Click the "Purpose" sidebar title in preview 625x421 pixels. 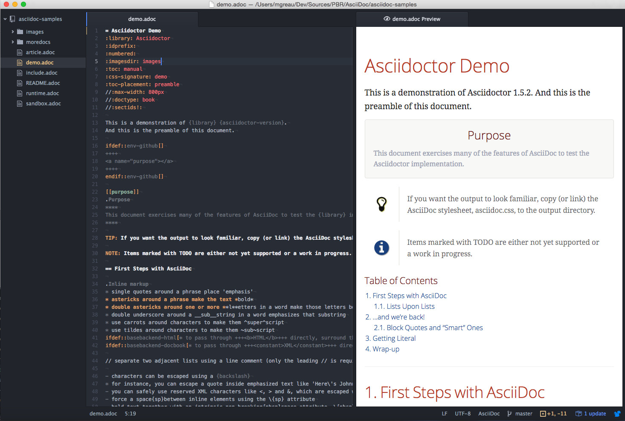(489, 135)
